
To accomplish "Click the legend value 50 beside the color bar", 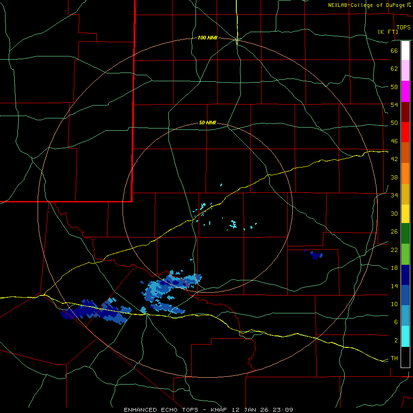I will [394, 123].
